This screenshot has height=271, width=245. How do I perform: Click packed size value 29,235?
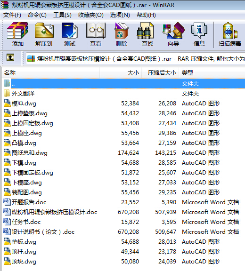167,192
